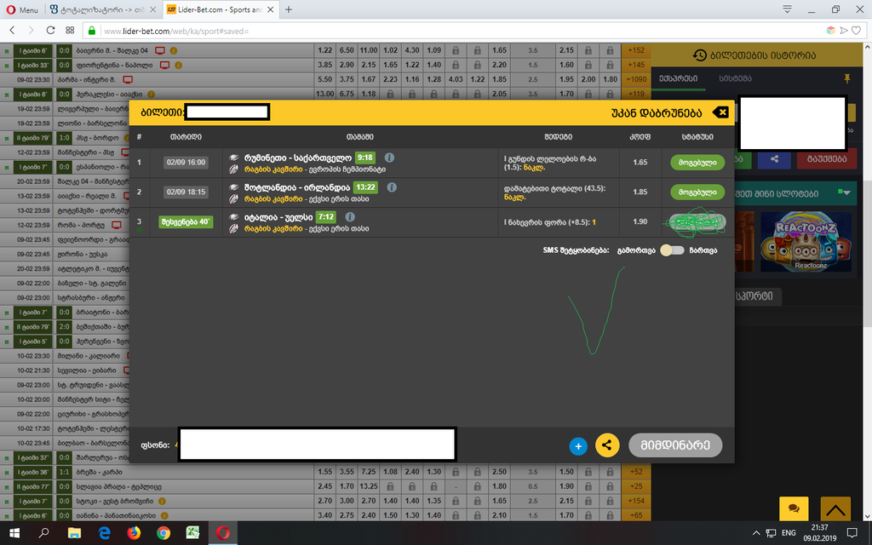This screenshot has width=872, height=545.
Task: Open the Windows notification center icon
Action: click(852, 533)
